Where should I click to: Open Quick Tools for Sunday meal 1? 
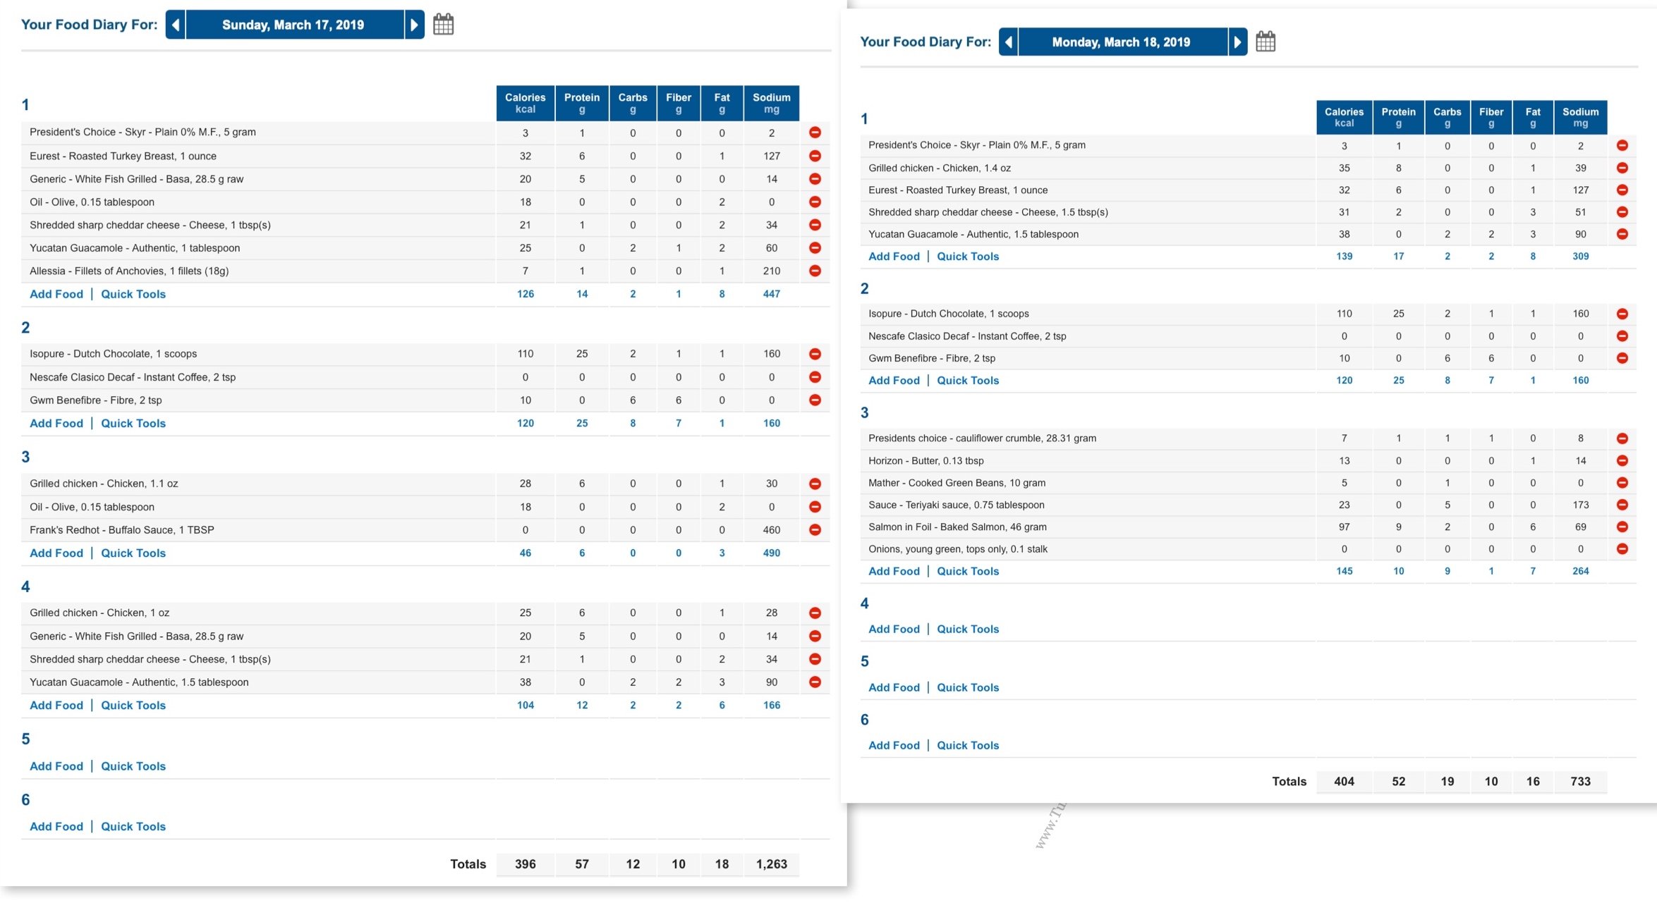pyautogui.click(x=133, y=294)
